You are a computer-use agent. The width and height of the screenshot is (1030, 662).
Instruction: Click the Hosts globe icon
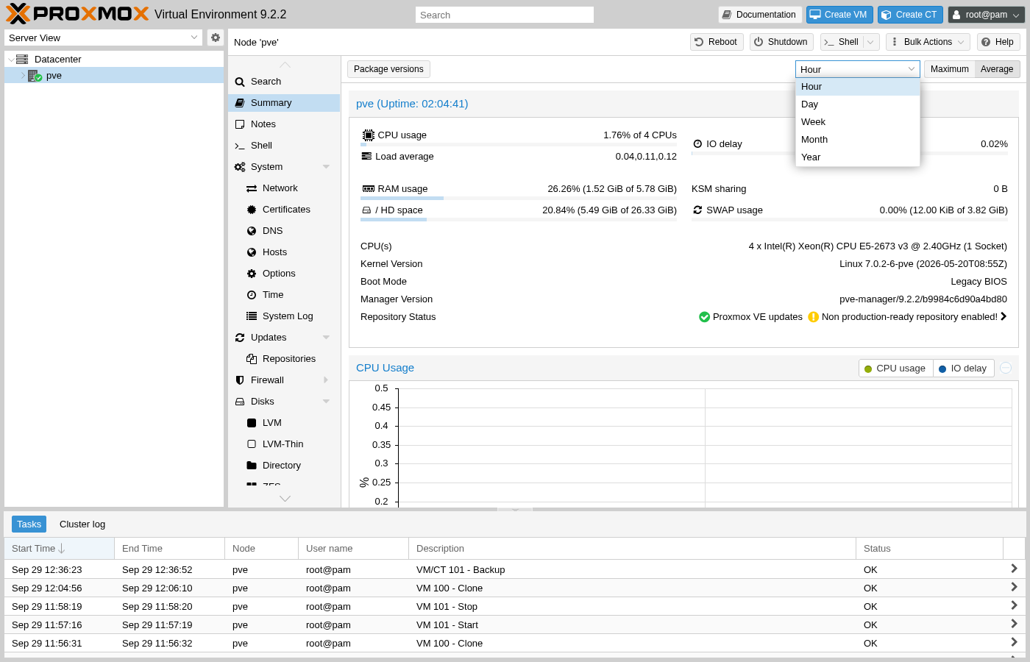[252, 252]
